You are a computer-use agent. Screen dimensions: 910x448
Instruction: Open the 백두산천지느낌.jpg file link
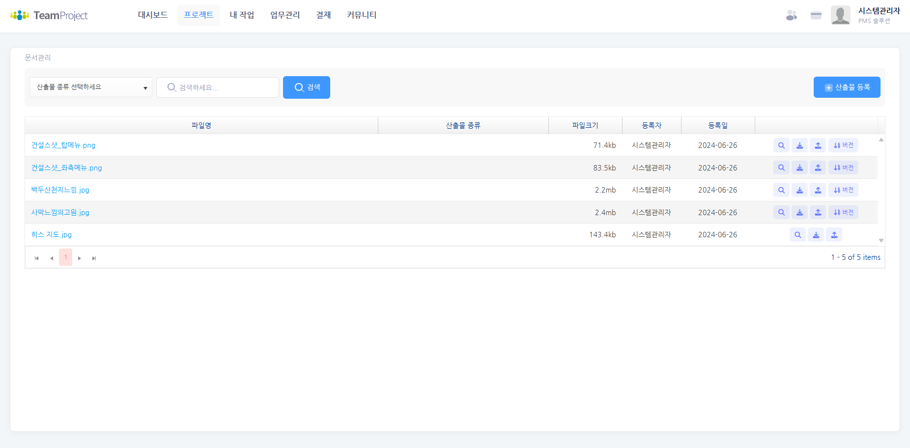tap(60, 190)
